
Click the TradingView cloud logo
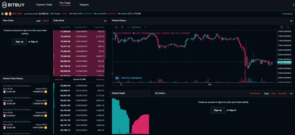point(117,78)
